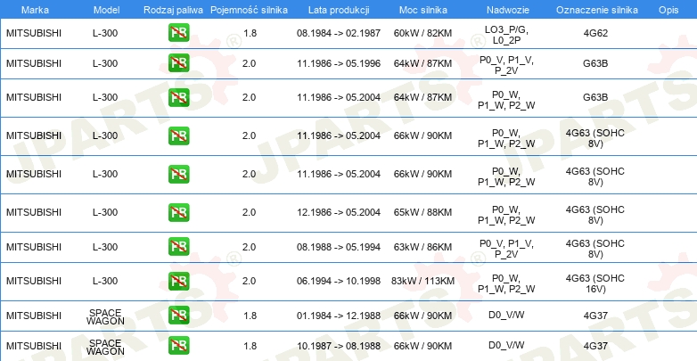Viewport: 697px width, 361px height.
Task: Click "MITSUBISHI" in the 4G62 row
Action: coord(34,33)
